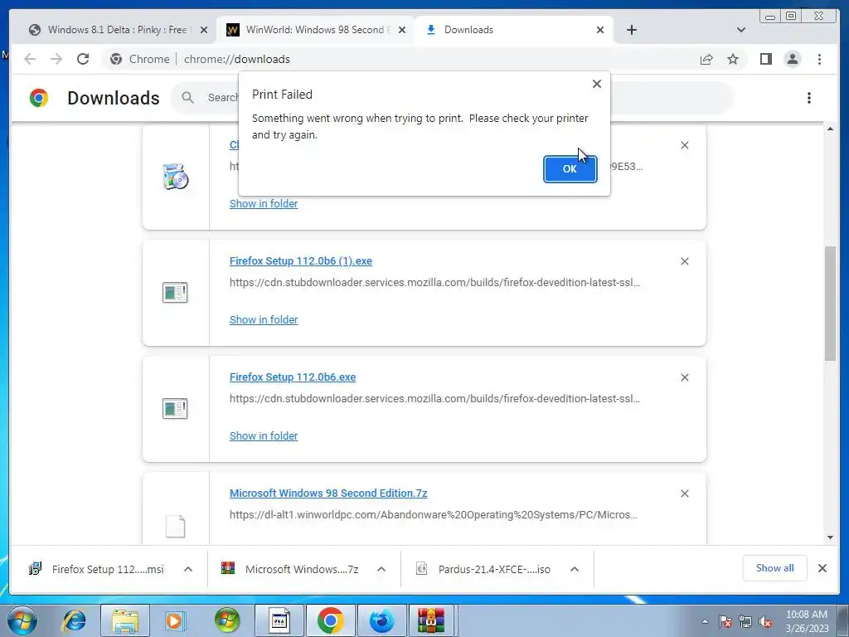Open Firefox Setup 112...msi from download shelf
This screenshot has width=849, height=637.
[x=99, y=569]
